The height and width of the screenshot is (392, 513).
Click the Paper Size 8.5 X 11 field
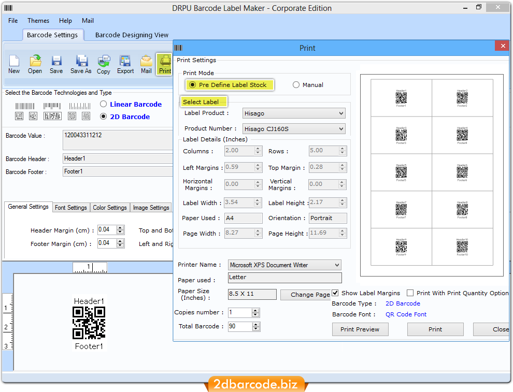coord(252,294)
